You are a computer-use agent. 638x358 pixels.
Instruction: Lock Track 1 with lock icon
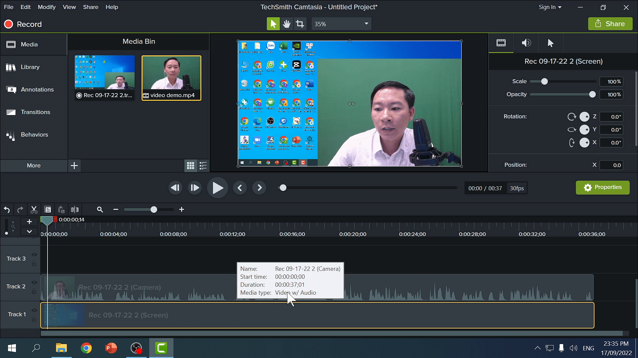pos(34,319)
